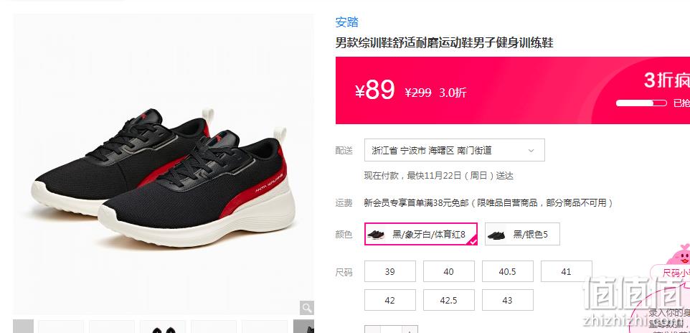Choose shoe size 42.5
This screenshot has width=690, height=333.
point(449,300)
